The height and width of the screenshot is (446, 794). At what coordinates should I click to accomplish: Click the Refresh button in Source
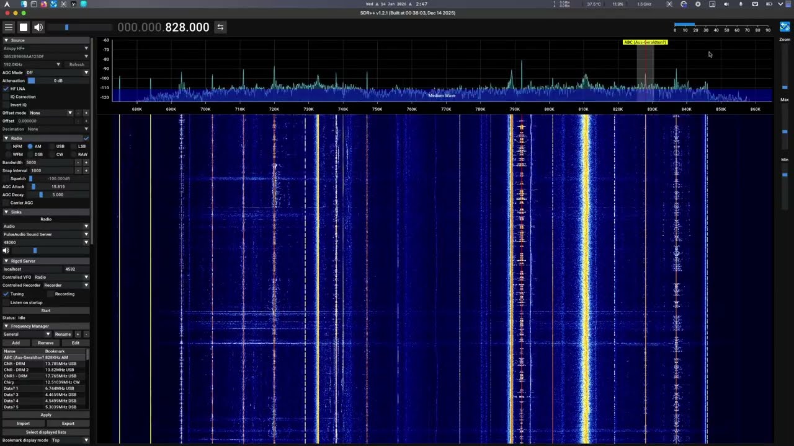pyautogui.click(x=77, y=64)
